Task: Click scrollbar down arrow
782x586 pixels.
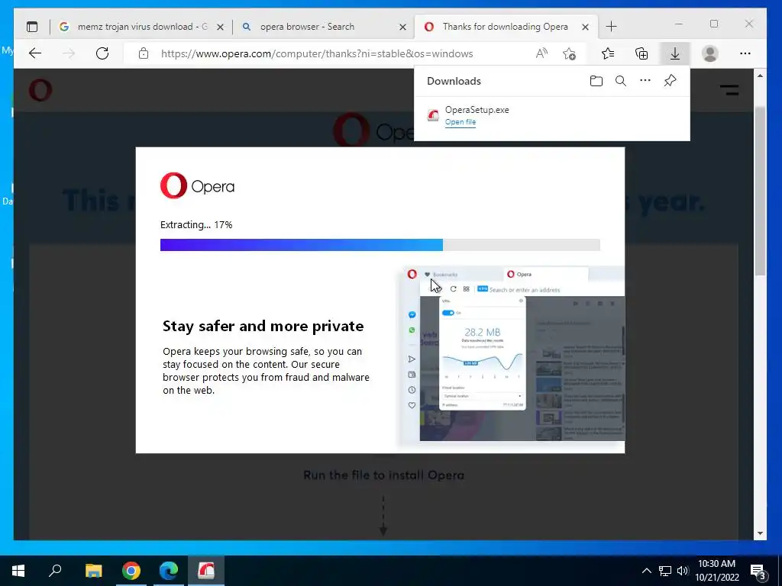Action: click(x=760, y=533)
